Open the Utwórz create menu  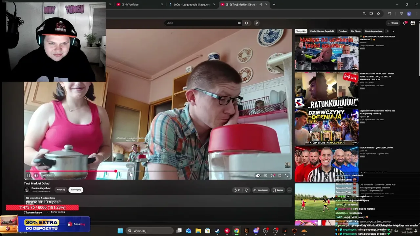pos(393,23)
